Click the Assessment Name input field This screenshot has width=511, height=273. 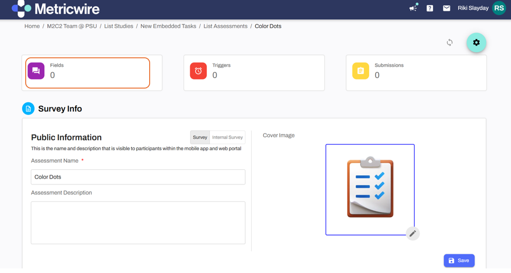click(x=138, y=177)
